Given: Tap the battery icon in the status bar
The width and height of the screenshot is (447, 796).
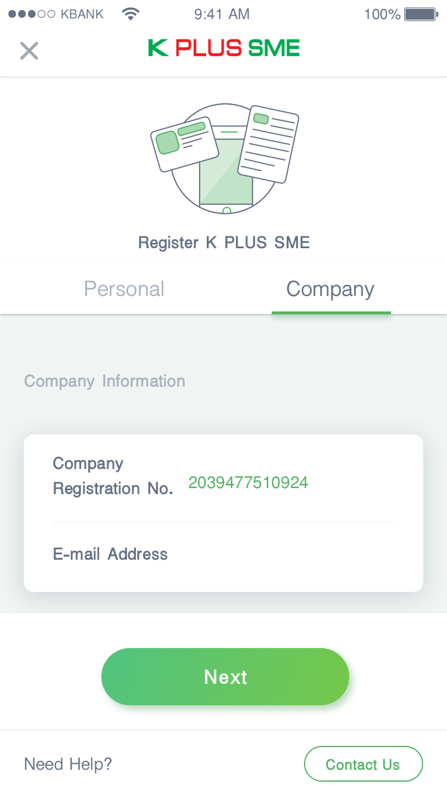Looking at the screenshot, I should pyautogui.click(x=421, y=14).
